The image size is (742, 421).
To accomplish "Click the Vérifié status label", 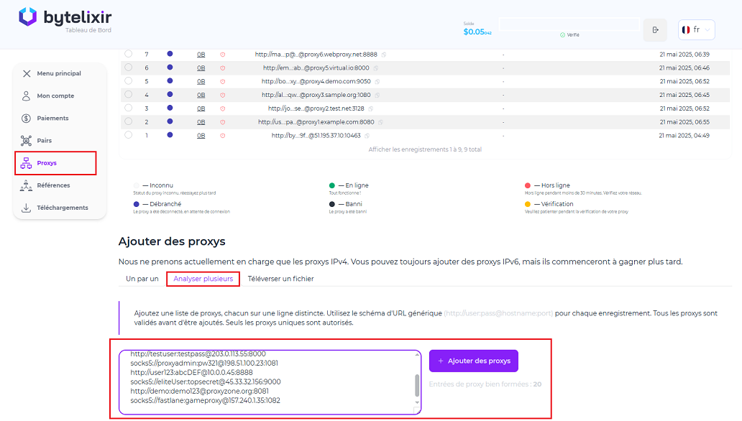I will tap(569, 35).
